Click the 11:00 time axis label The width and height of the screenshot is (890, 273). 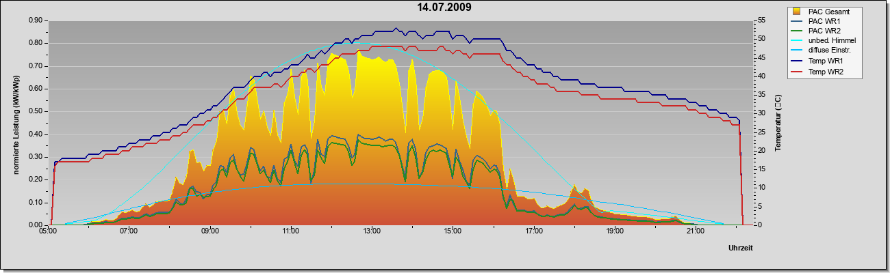point(291,231)
